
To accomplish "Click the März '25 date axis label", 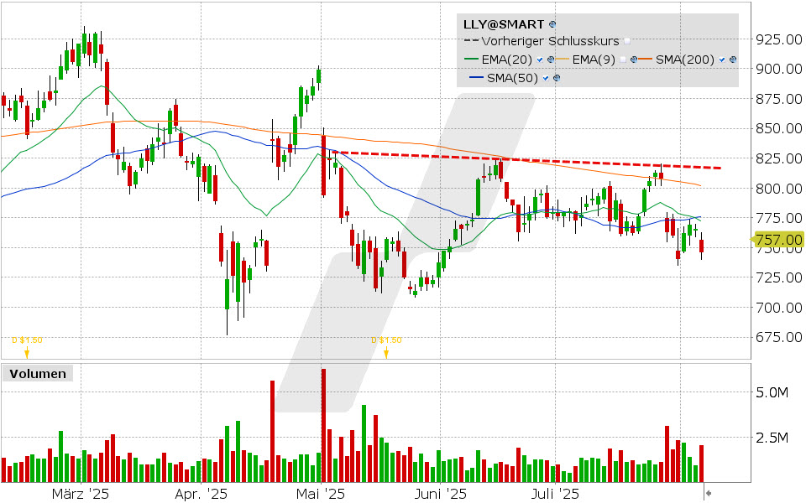I will point(81,494).
